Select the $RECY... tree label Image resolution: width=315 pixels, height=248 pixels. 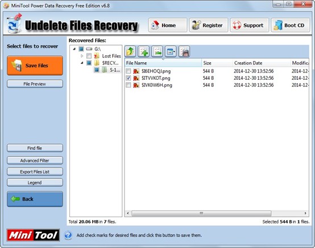(x=110, y=63)
